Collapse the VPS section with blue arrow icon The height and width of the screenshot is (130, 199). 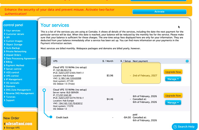click(x=187, y=61)
